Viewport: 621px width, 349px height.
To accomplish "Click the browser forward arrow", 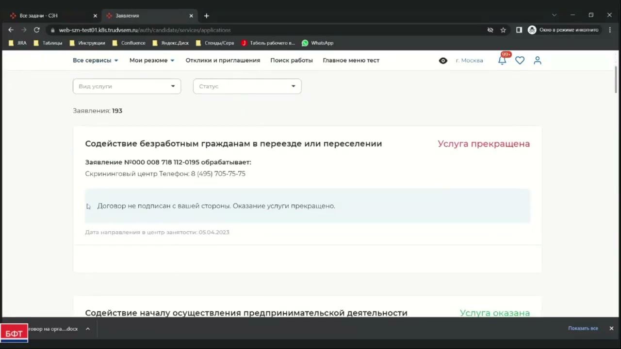I will point(24,30).
